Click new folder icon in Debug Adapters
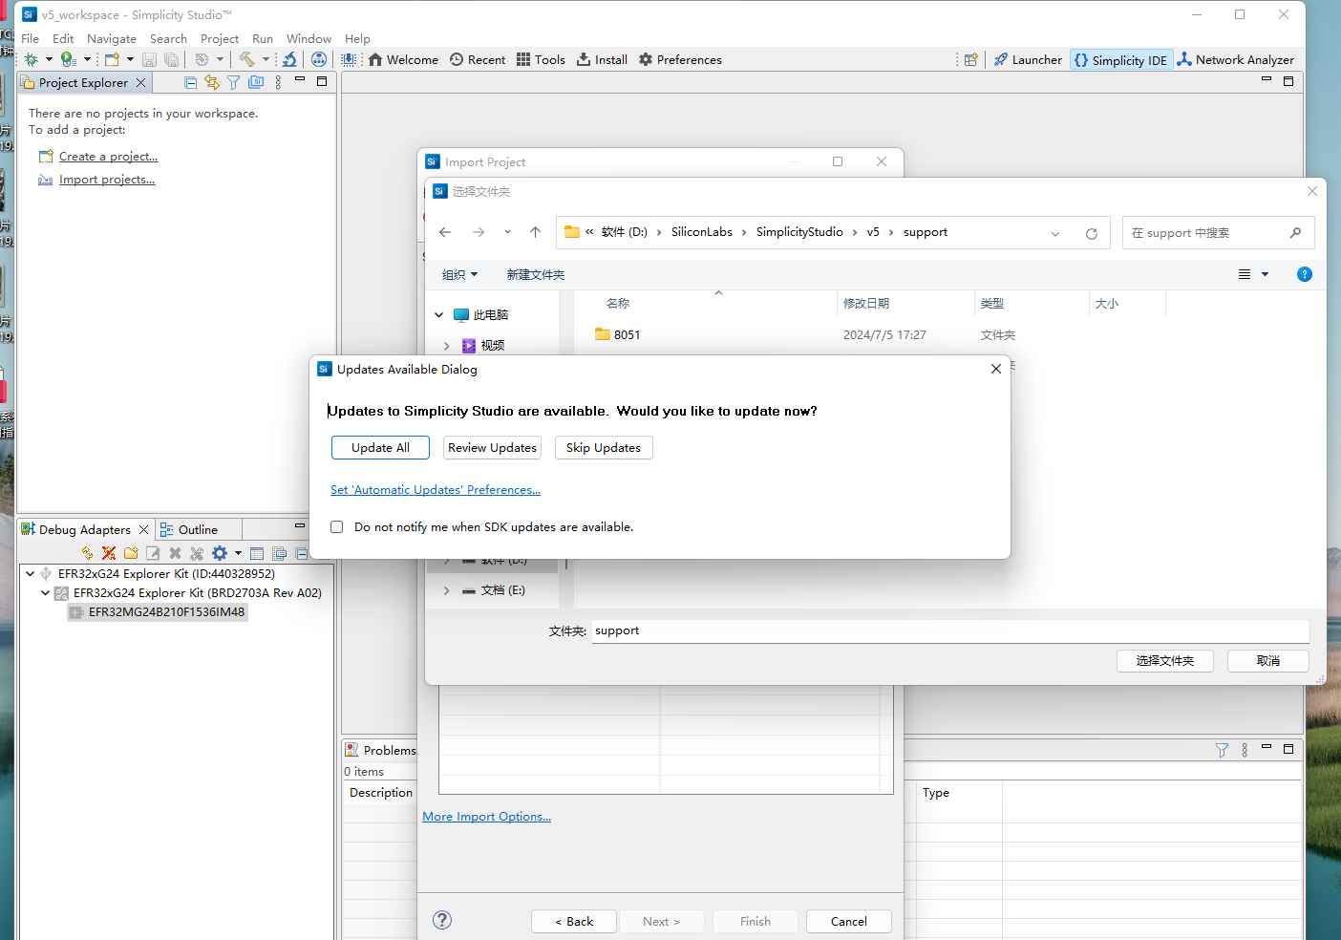 pos(131,553)
